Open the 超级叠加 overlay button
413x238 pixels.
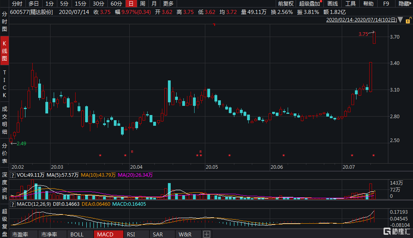310,4
